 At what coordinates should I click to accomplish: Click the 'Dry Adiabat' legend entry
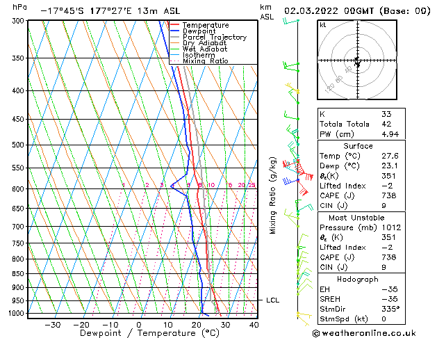(x=199, y=43)
